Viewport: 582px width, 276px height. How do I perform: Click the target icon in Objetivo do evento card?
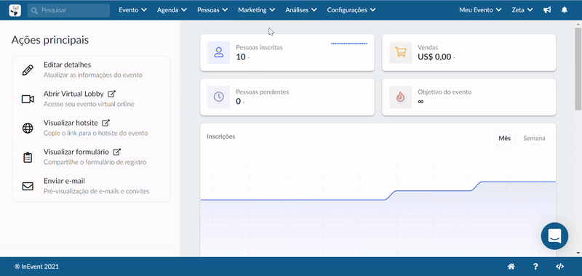point(401,97)
